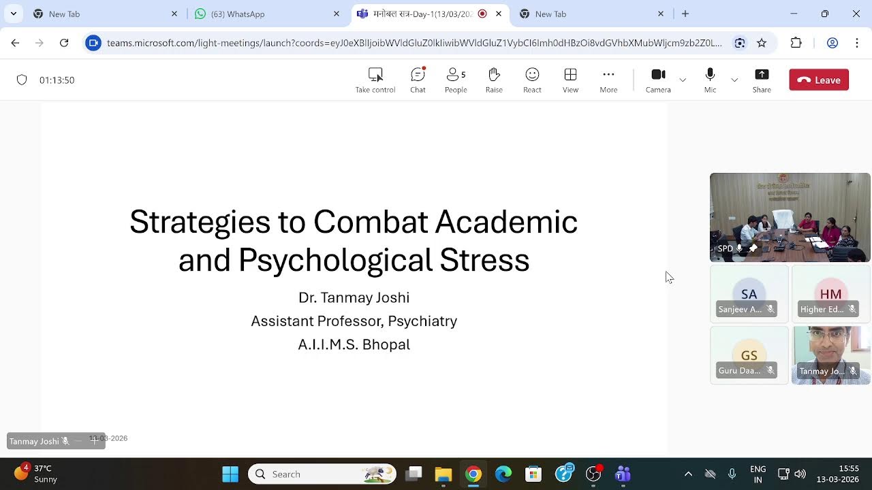This screenshot has height=490, width=872.
Task: Expand the Camera options dropdown arrow
Action: coord(683,80)
